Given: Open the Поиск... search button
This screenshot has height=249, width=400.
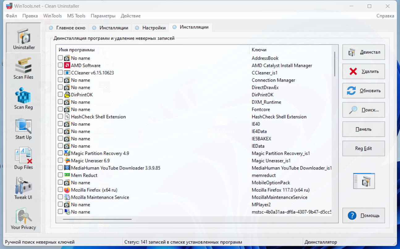Looking at the screenshot, I should (x=364, y=110).
